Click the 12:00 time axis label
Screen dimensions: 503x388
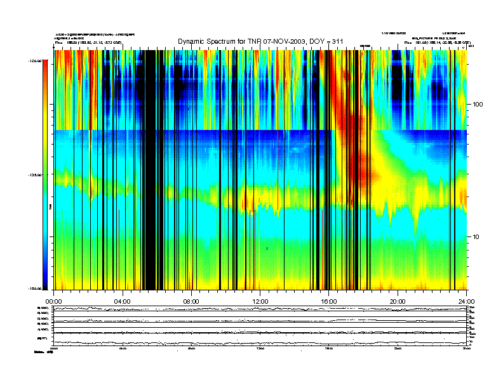click(x=260, y=302)
